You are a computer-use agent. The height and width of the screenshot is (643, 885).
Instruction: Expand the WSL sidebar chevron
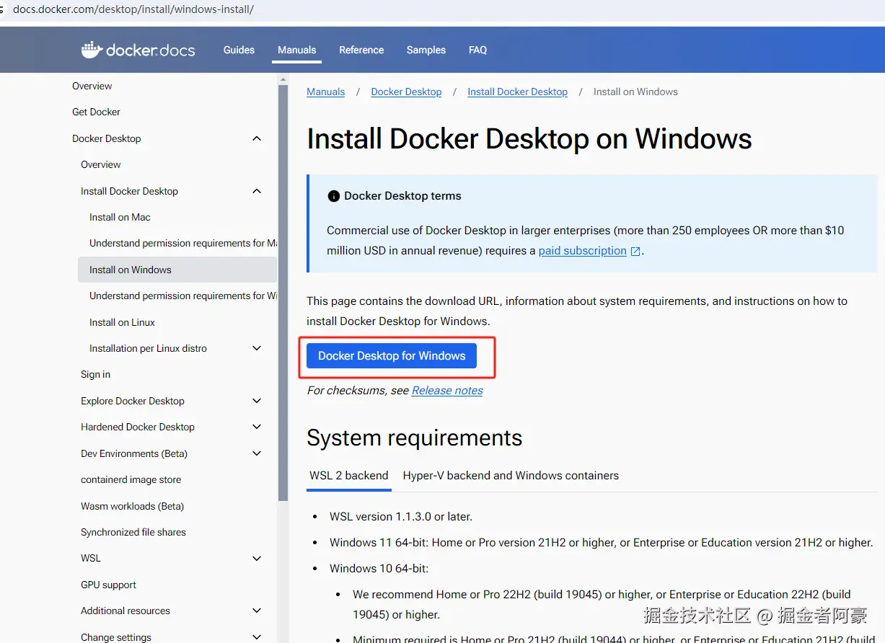[x=257, y=558]
